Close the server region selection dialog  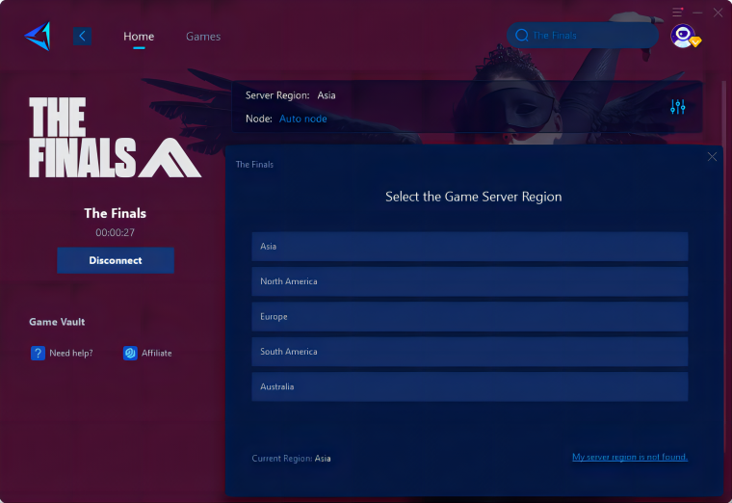[712, 157]
